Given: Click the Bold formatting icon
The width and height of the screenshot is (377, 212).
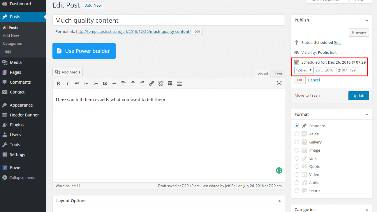Looking at the screenshot, I should [58, 84].
